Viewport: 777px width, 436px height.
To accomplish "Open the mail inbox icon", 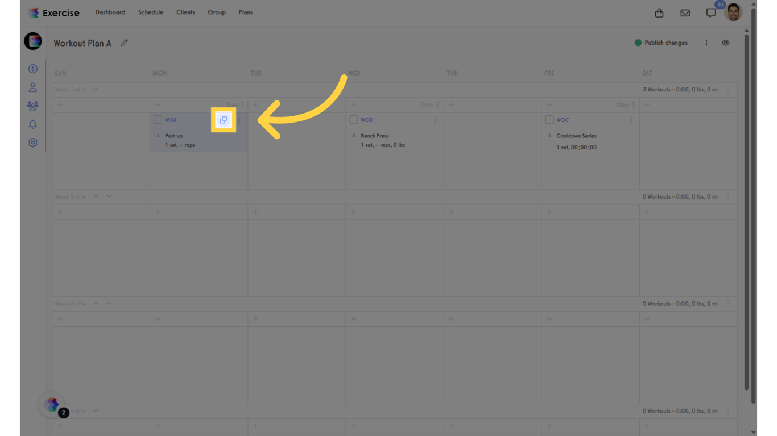I will [x=685, y=12].
